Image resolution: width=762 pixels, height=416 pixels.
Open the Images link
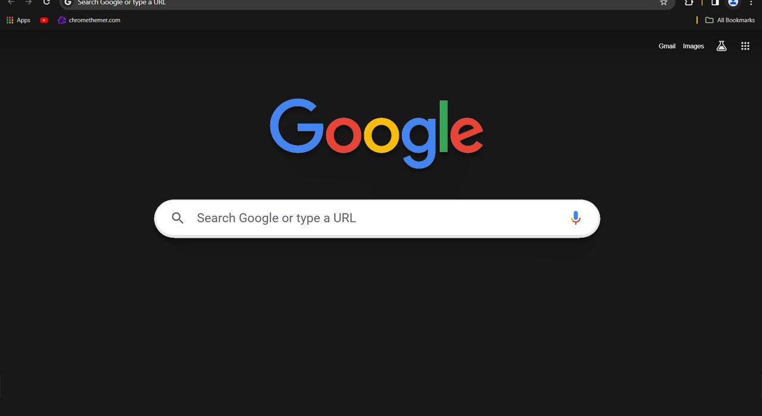tap(694, 46)
